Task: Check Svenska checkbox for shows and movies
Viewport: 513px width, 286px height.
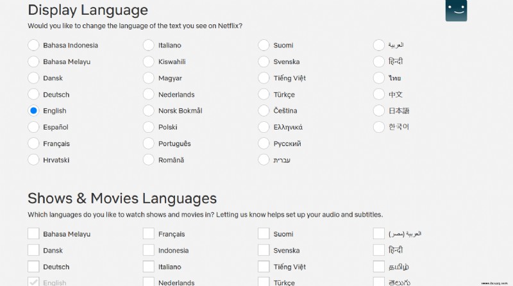Action: [x=264, y=250]
